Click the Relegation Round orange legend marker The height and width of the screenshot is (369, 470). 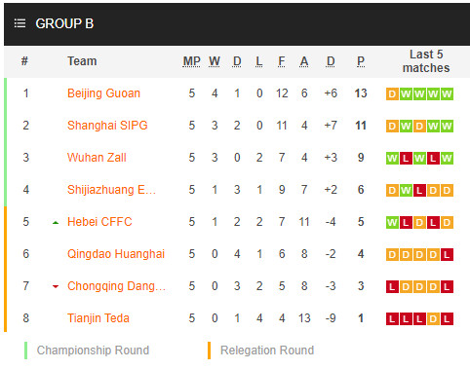point(209,351)
